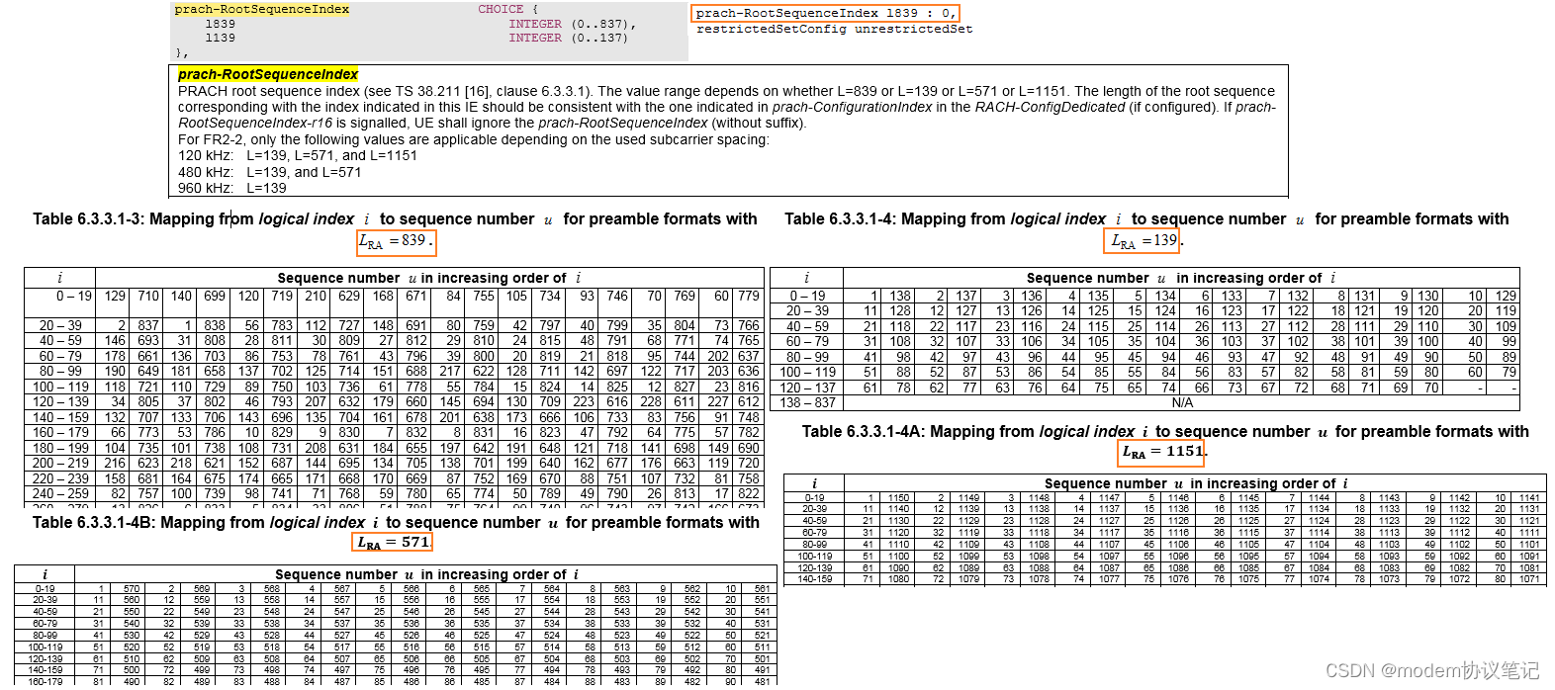
Task: Click cell '1071' in the L=1151 table
Action: click(x=1529, y=579)
